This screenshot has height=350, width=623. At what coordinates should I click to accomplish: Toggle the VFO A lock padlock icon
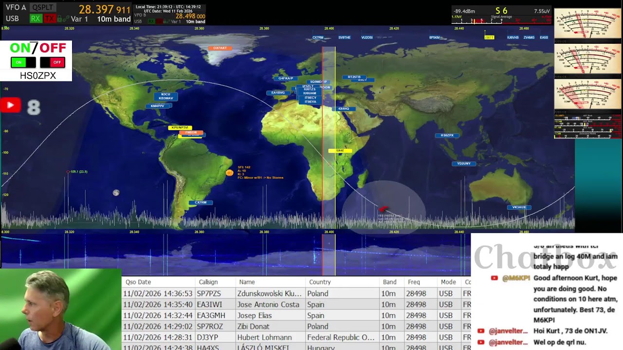[x=60, y=19]
